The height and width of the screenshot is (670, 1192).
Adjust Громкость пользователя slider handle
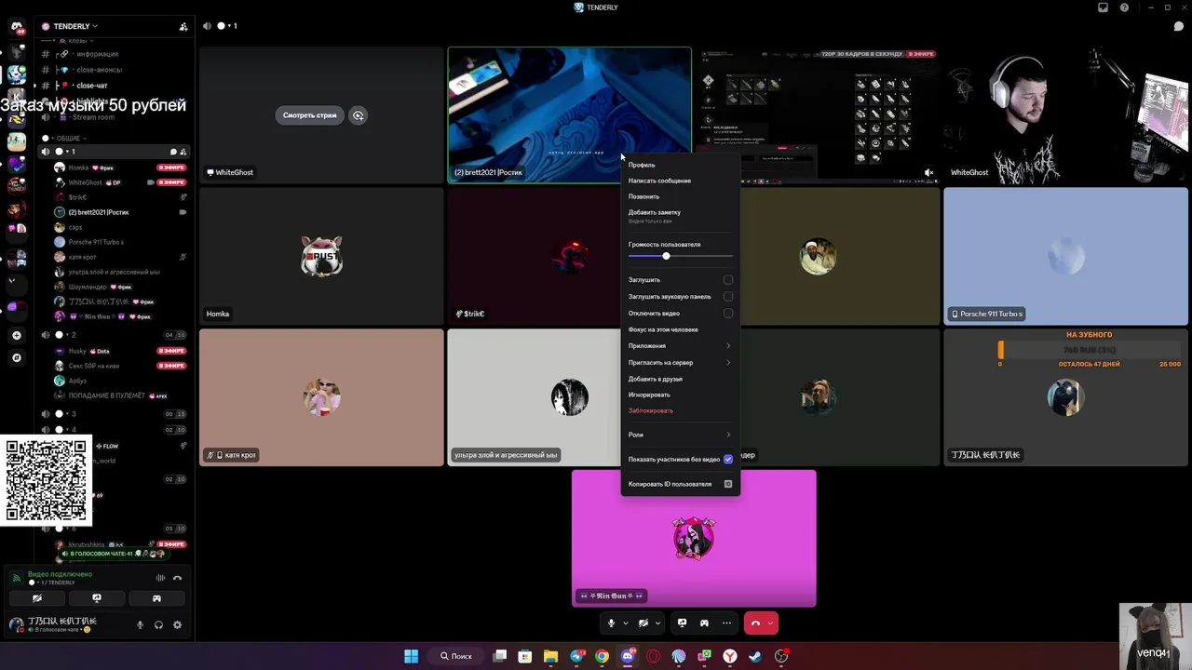[x=666, y=256]
